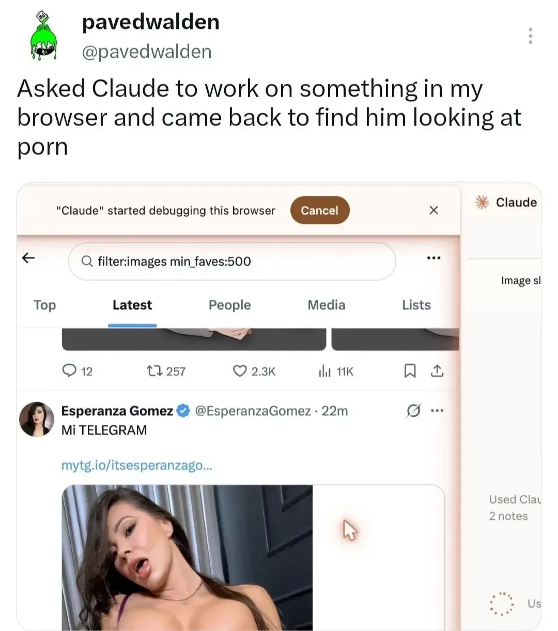558x631 pixels.
Task: Select the Latest tab
Action: (x=132, y=305)
